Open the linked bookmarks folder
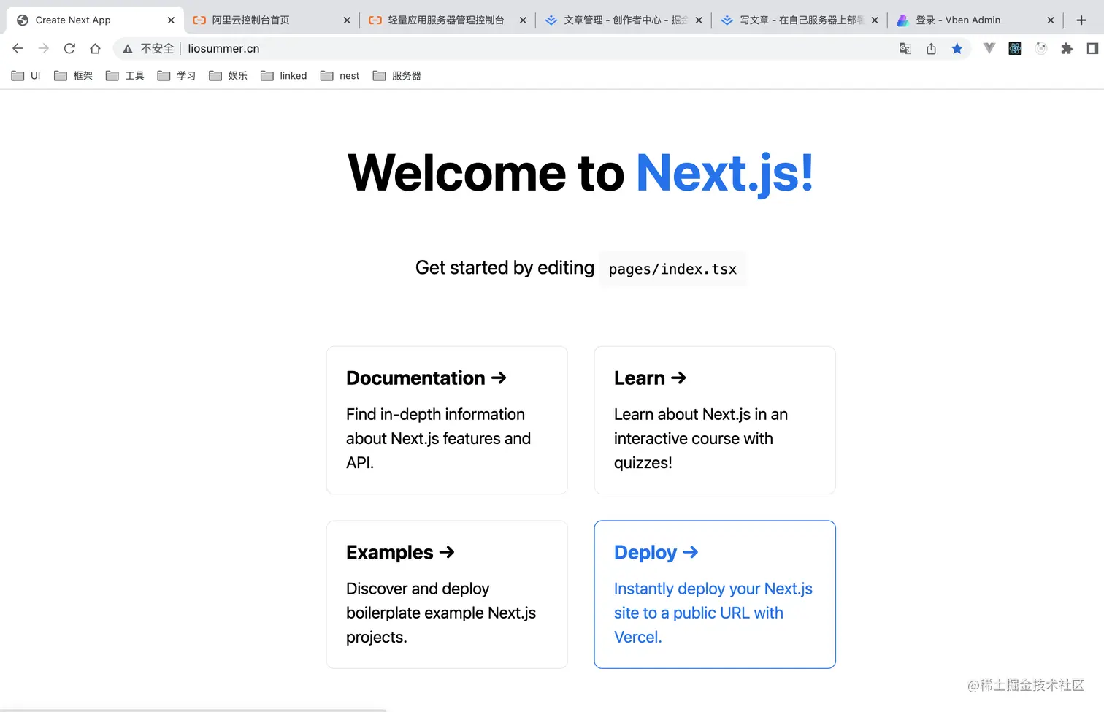The height and width of the screenshot is (712, 1104). pyautogui.click(x=284, y=75)
